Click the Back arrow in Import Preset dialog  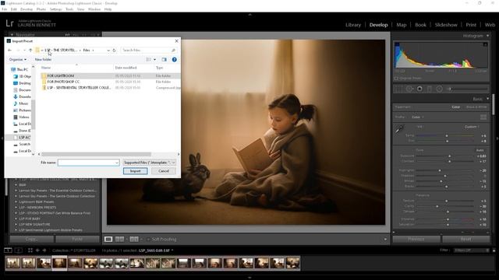click(9, 50)
